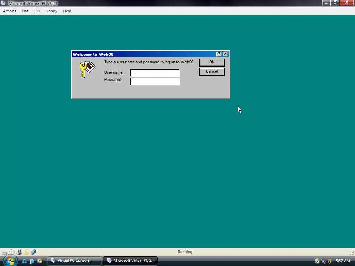Click the question mark help button in dialog
Image resolution: width=355 pixels, height=266 pixels.
point(219,54)
